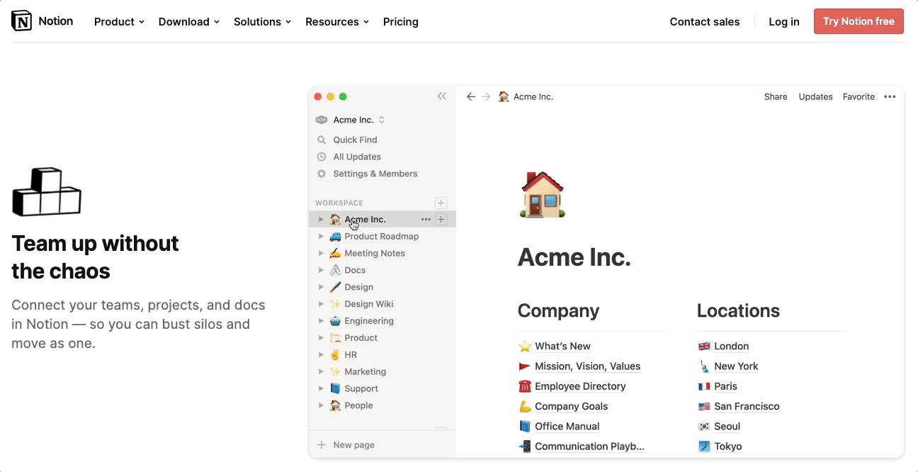Click the back arrow in app header
The image size is (918, 472).
coord(471,96)
